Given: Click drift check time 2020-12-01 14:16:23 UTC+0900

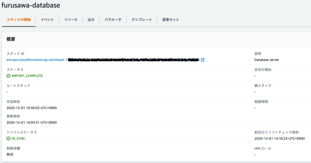Looking at the screenshot, I should tap(280, 139).
